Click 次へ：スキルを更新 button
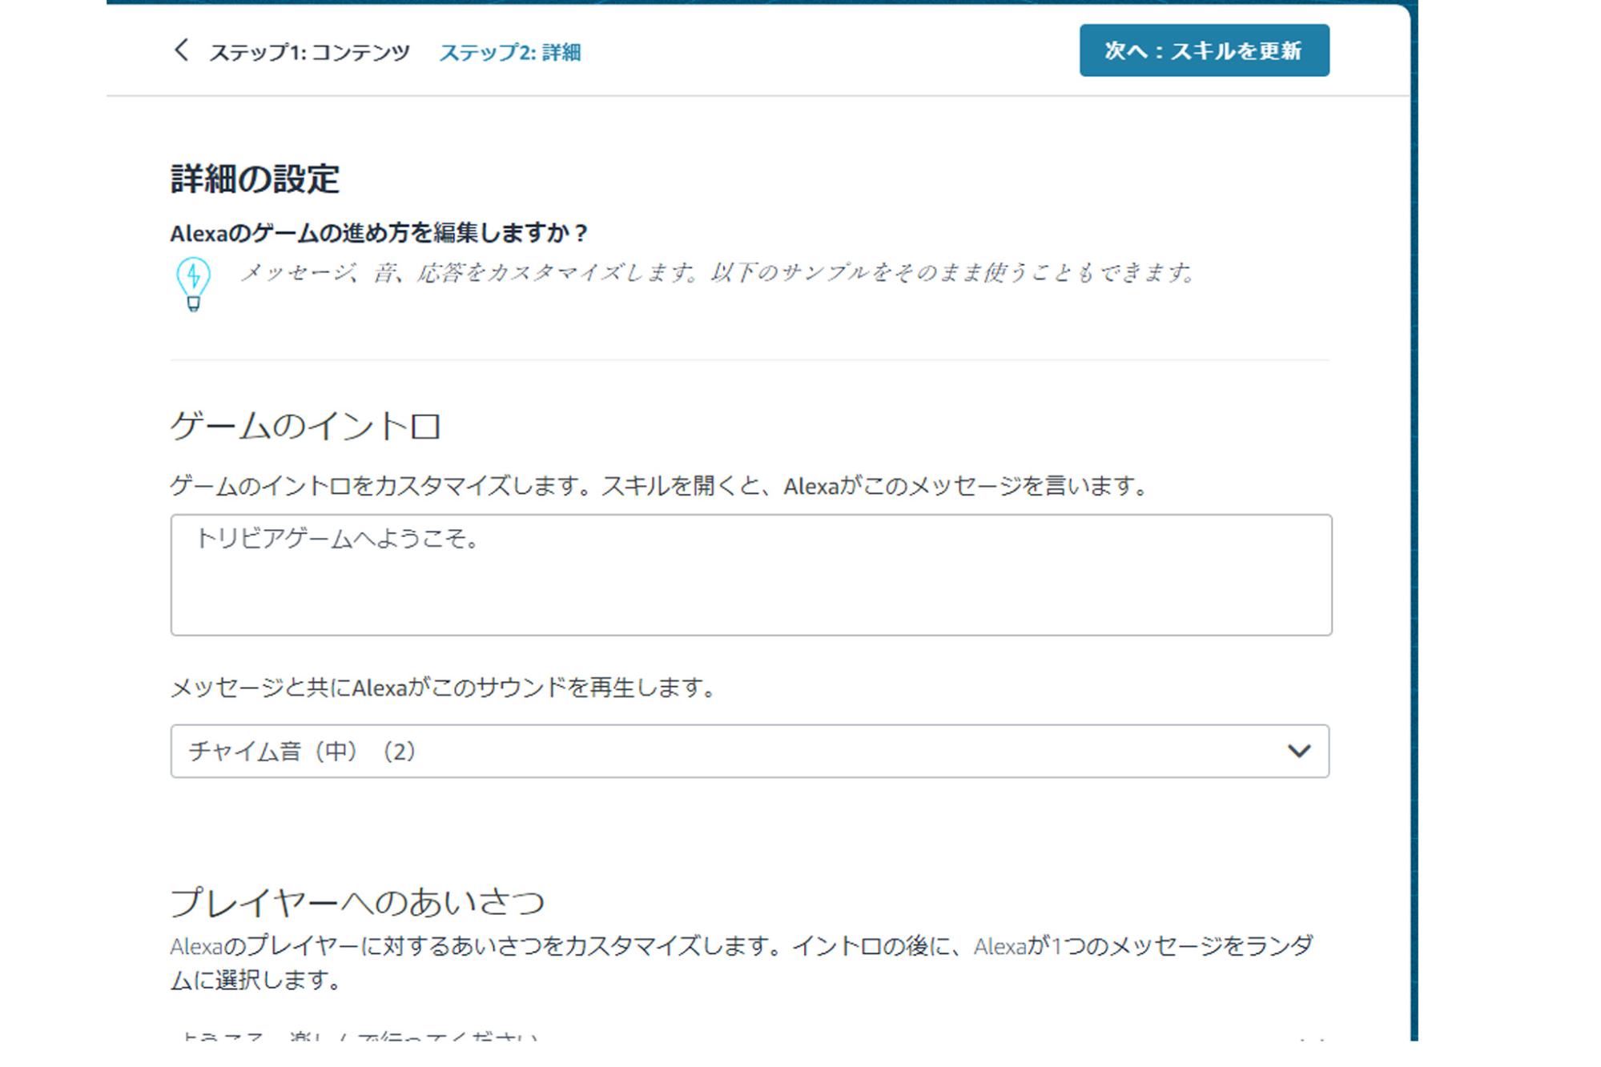Viewport: 1601px width, 1067px height. point(1204,50)
